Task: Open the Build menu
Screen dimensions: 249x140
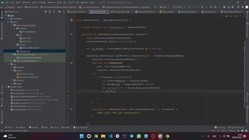Action: [59, 2]
